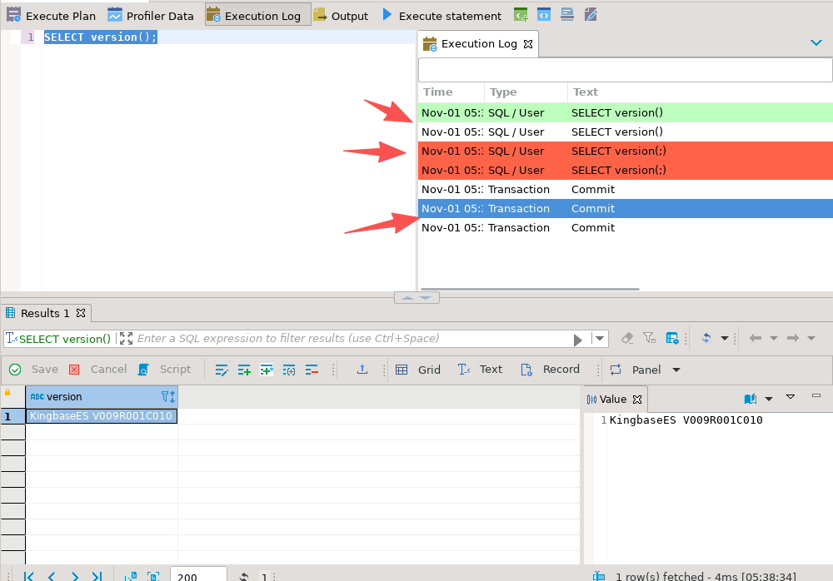
Task: Go to the first row navigation icon
Action: [x=29, y=576]
